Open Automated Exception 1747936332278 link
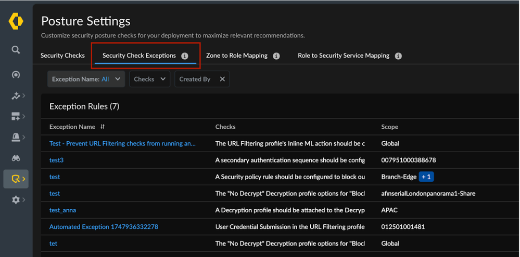The width and height of the screenshot is (520, 257). point(104,227)
